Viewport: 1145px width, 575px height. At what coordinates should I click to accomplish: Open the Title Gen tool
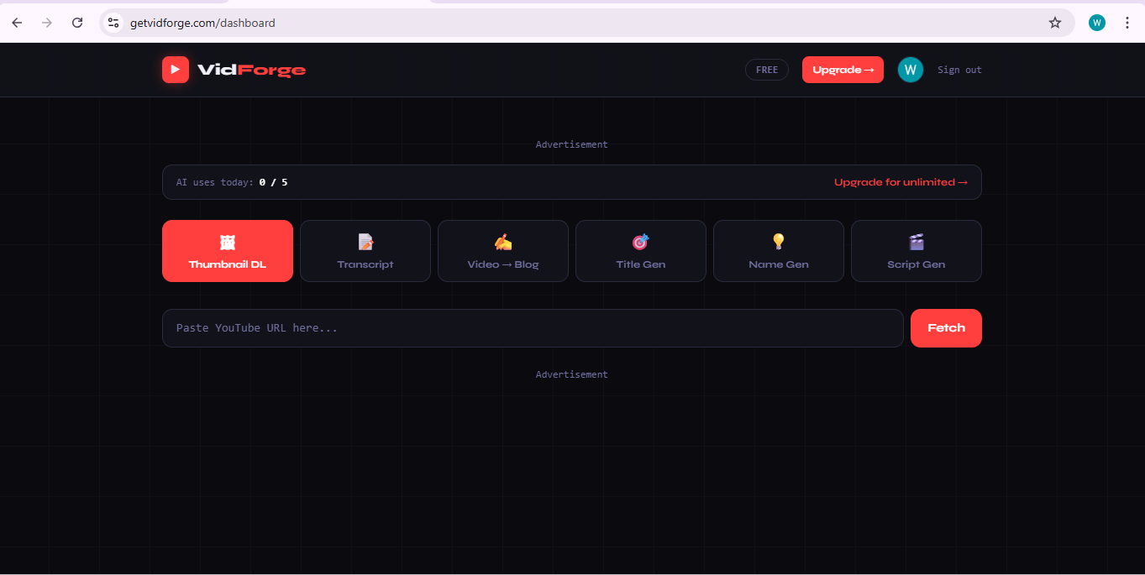tap(640, 250)
